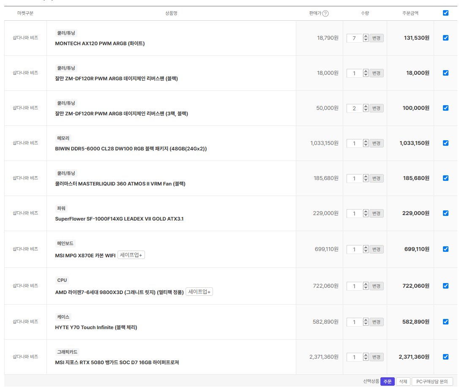459x387 pixels.
Task: Open the 판매가 help question mark icon
Action: point(325,14)
